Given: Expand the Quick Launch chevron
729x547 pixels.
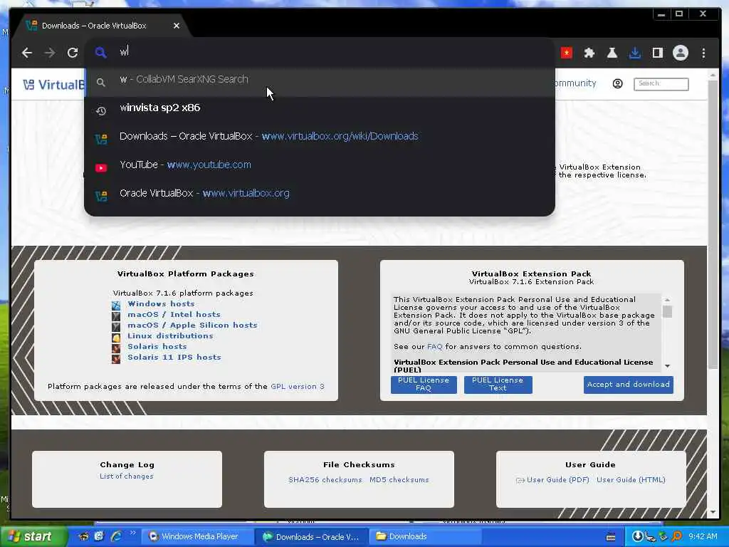Looking at the screenshot, I should [132, 533].
